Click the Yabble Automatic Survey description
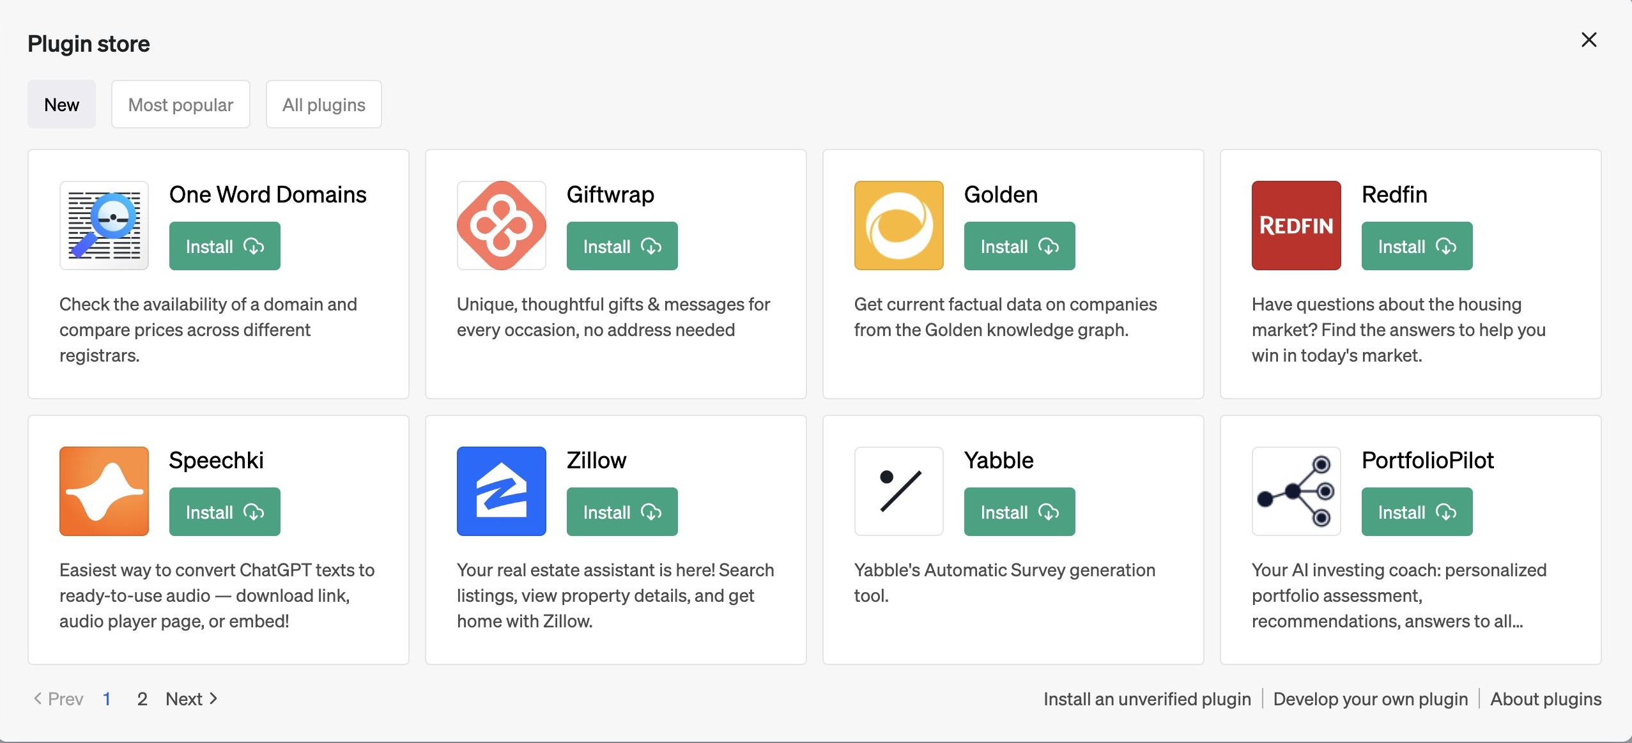 1005,583
